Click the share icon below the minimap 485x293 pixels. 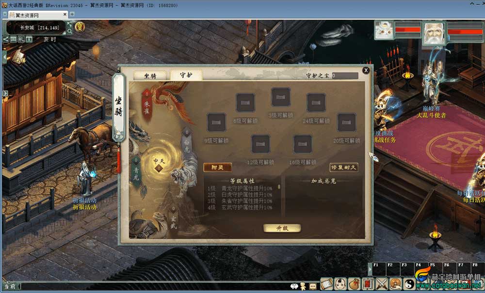[x=6, y=39]
